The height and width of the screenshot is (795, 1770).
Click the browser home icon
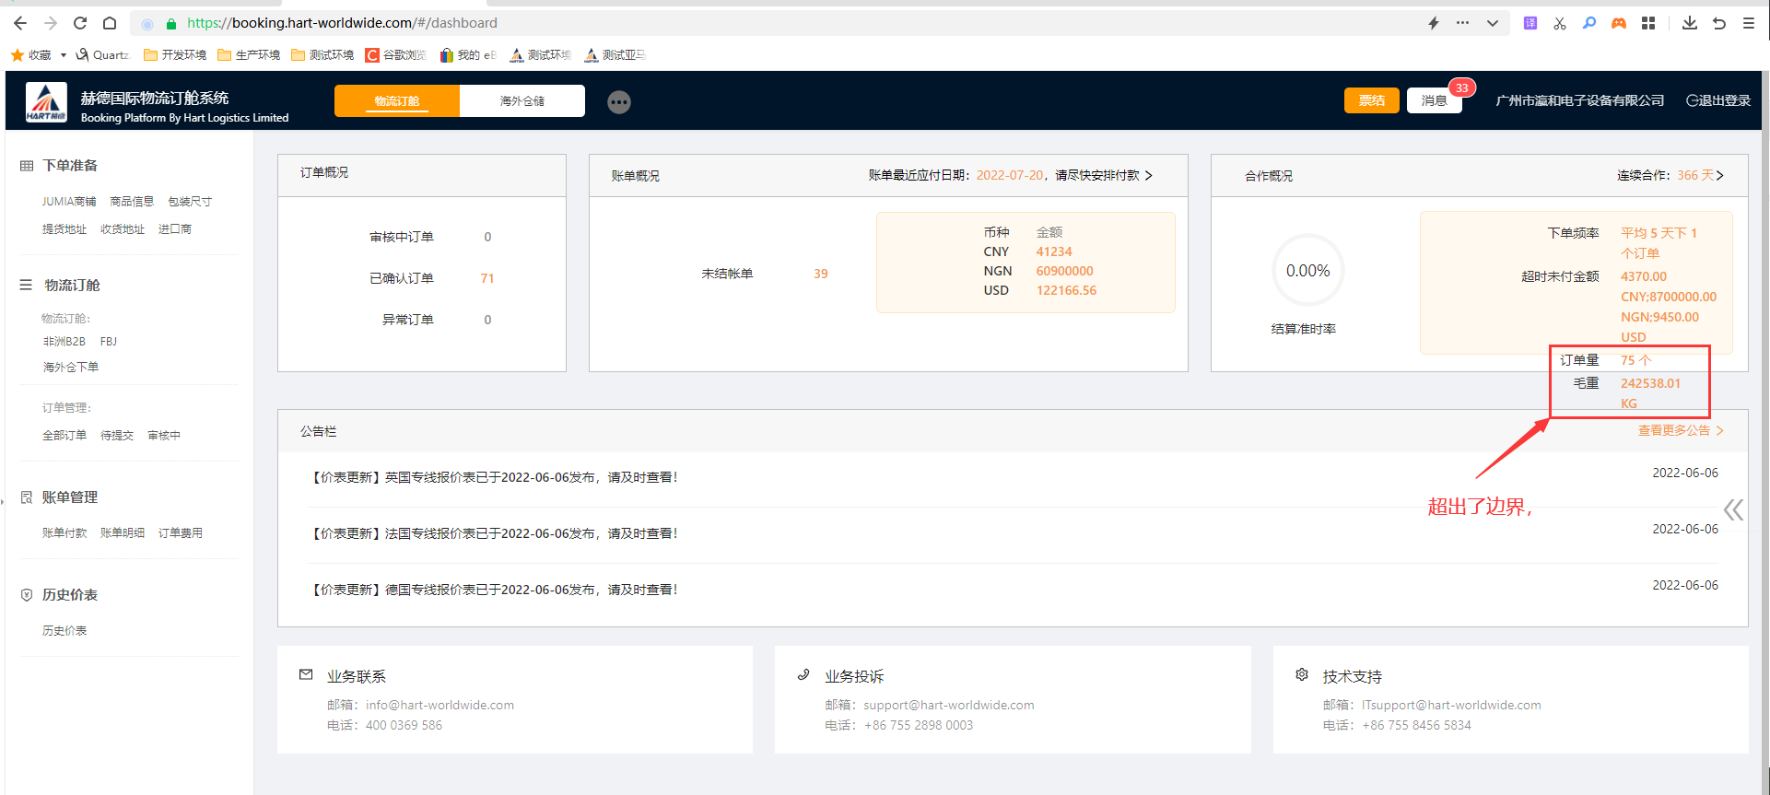[x=110, y=23]
